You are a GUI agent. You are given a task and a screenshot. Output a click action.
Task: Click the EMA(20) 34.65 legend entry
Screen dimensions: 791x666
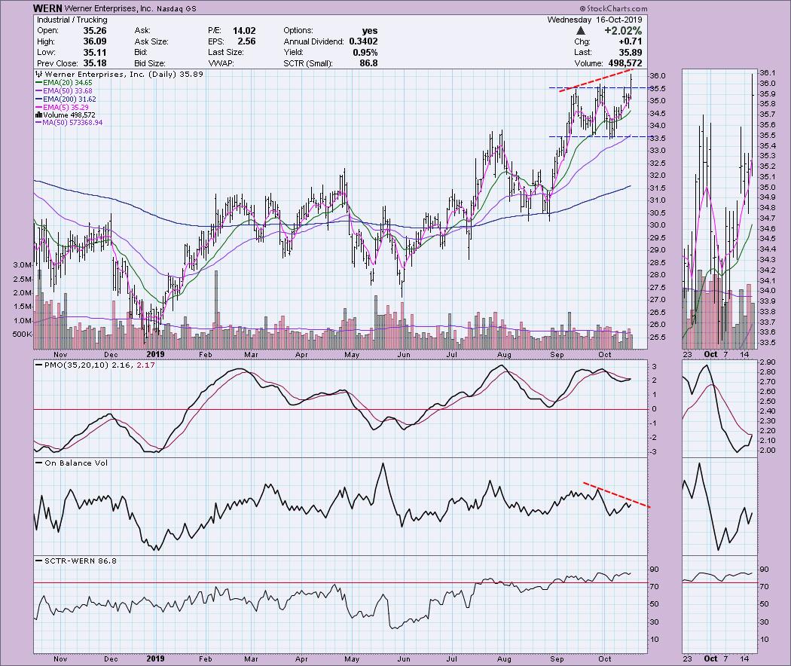click(x=63, y=82)
